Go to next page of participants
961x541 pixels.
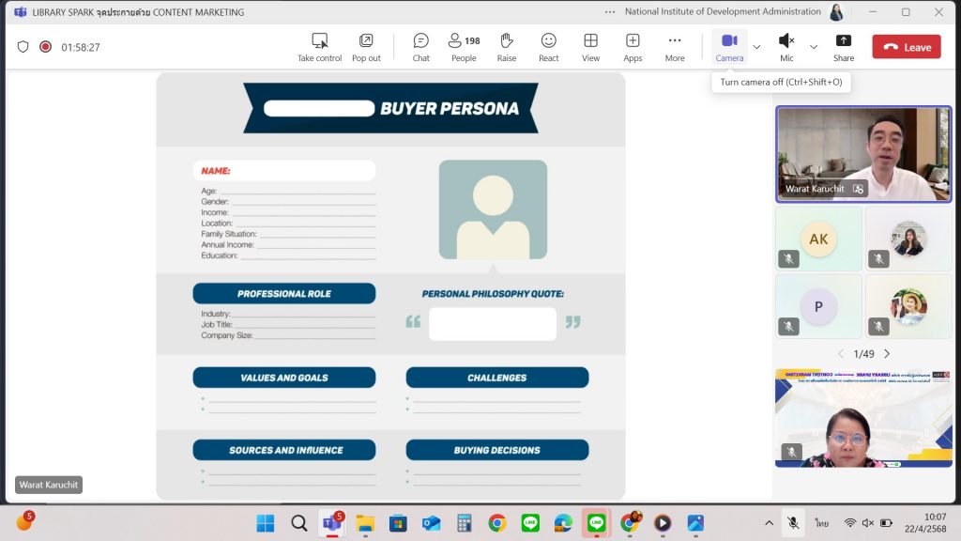click(x=887, y=354)
